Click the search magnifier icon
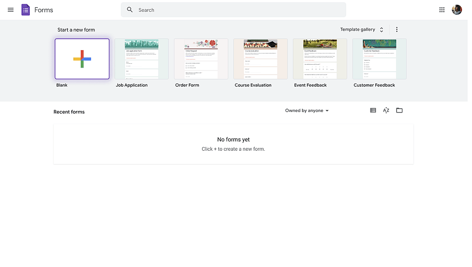472x267 pixels. click(130, 10)
